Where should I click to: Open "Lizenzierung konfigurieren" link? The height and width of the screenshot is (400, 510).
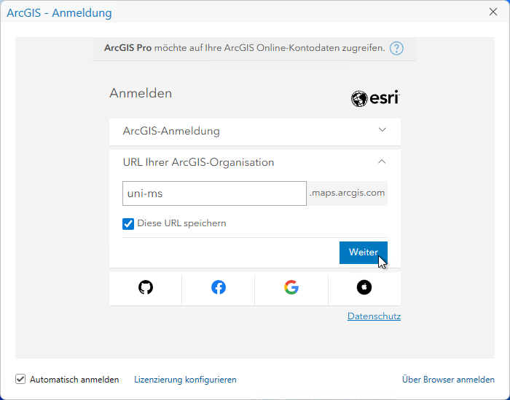(185, 380)
